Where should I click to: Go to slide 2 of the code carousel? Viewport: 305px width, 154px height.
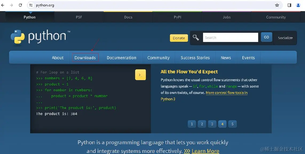click(x=202, y=124)
